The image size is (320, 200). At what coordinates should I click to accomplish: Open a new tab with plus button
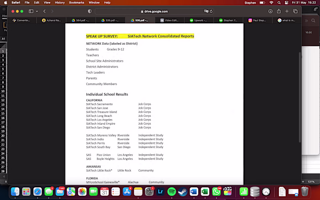point(287,11)
